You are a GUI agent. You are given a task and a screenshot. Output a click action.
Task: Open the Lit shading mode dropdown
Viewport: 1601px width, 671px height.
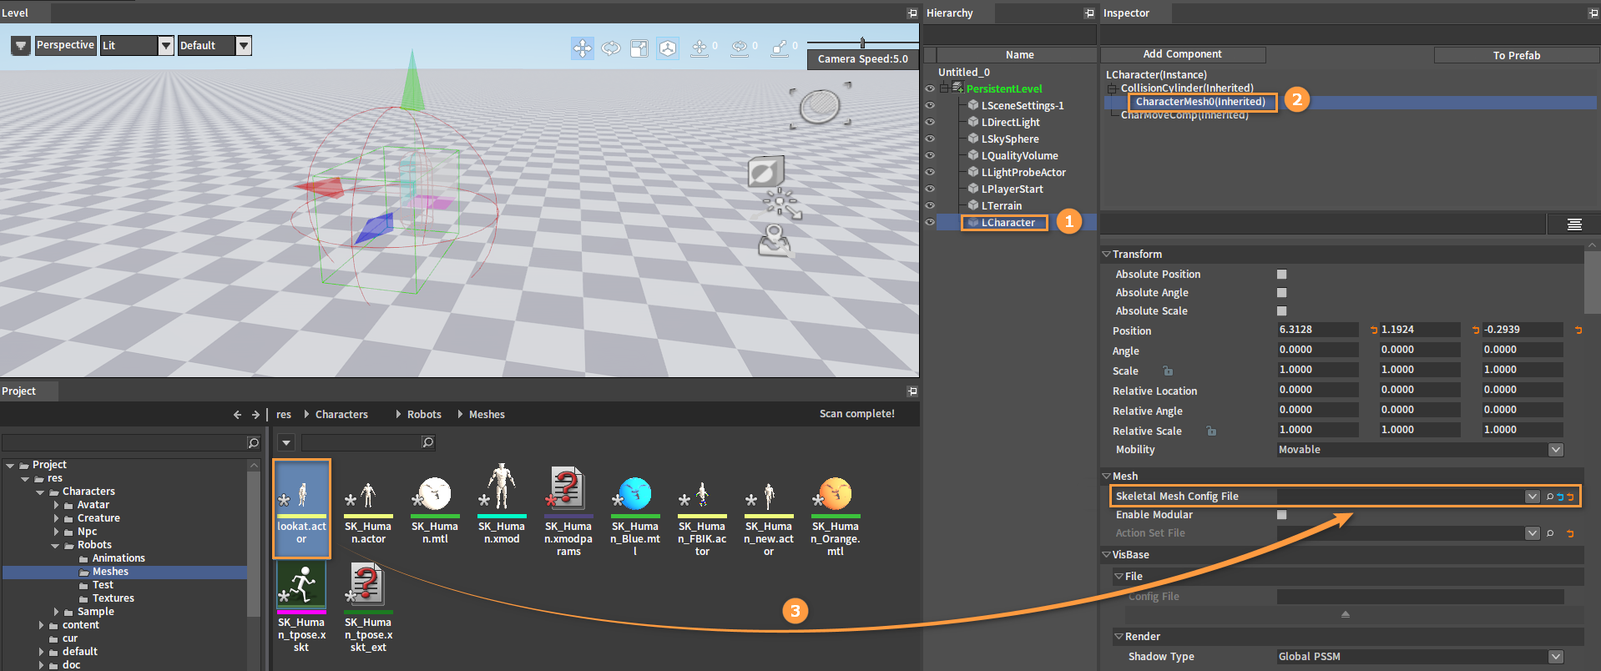tap(137, 45)
